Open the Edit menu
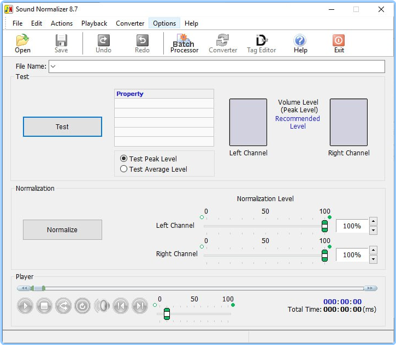Screen dimensions: 396x345 (x=37, y=23)
